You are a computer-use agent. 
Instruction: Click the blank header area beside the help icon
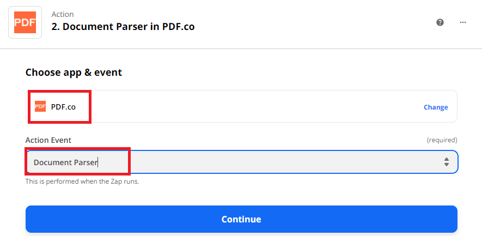point(327,22)
